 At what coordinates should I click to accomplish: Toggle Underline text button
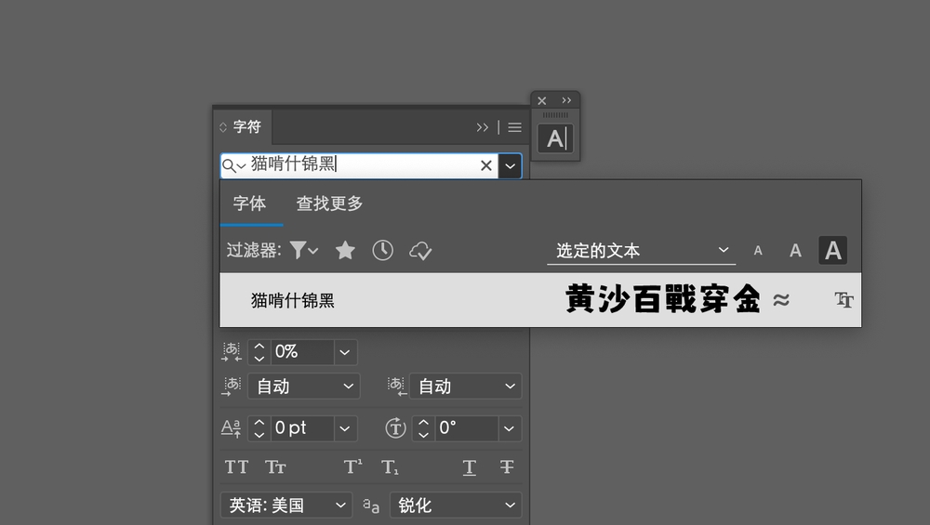tap(469, 467)
